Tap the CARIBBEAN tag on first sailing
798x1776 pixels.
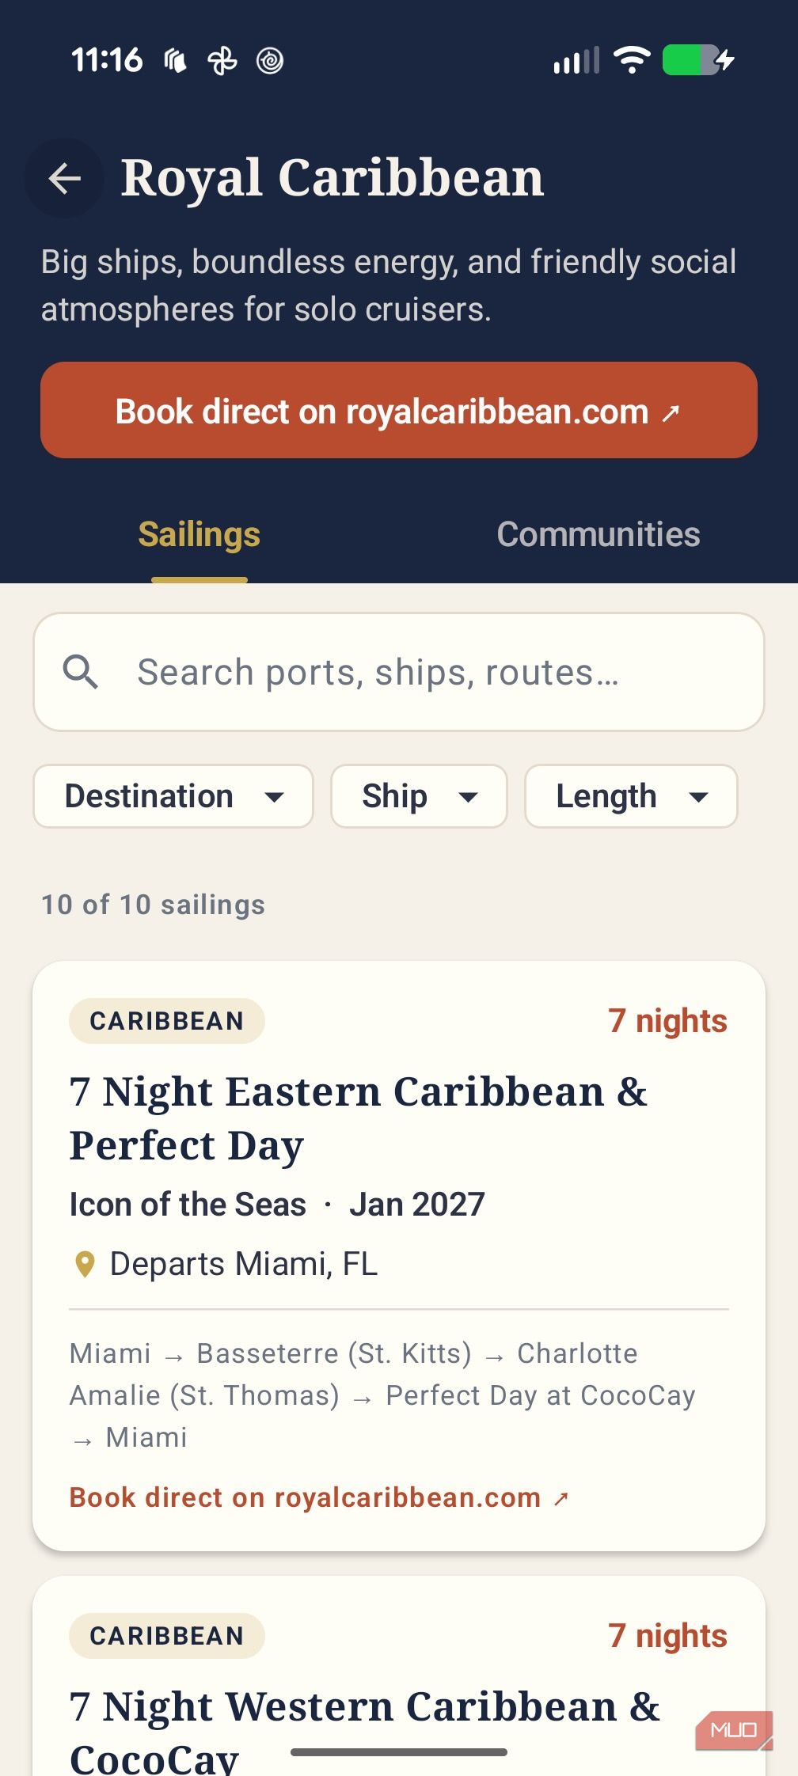coord(167,1021)
